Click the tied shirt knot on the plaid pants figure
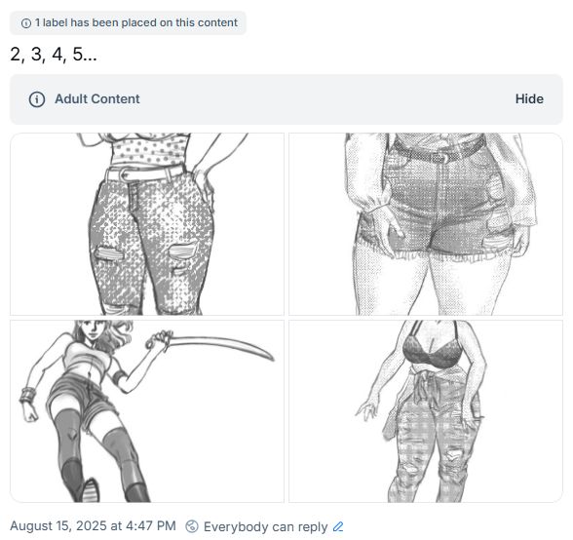 pyautogui.click(x=424, y=384)
